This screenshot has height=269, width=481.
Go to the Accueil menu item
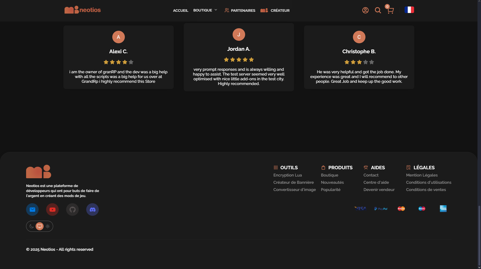point(180,10)
